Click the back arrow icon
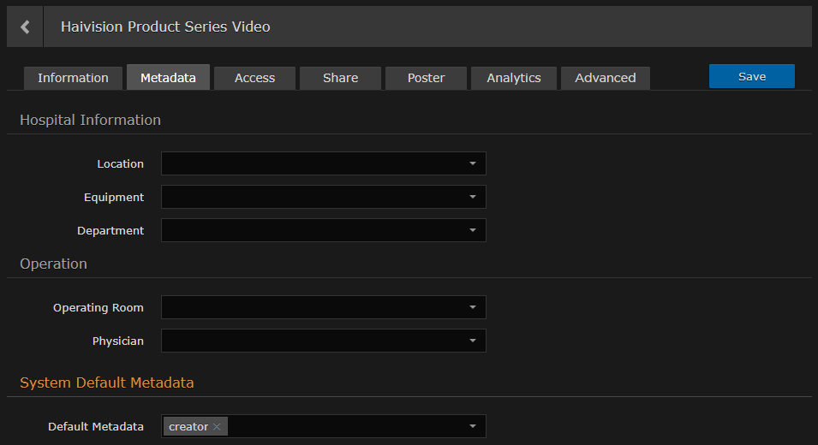The width and height of the screenshot is (818, 445). click(x=25, y=27)
